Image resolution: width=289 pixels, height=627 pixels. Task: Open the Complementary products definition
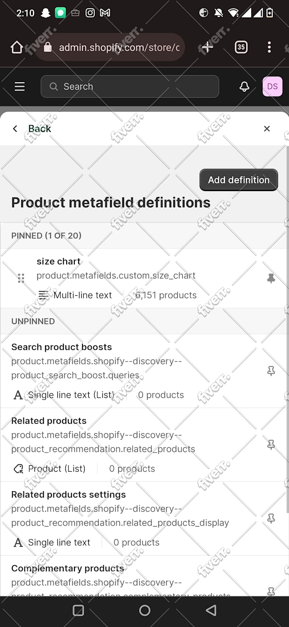(127, 575)
